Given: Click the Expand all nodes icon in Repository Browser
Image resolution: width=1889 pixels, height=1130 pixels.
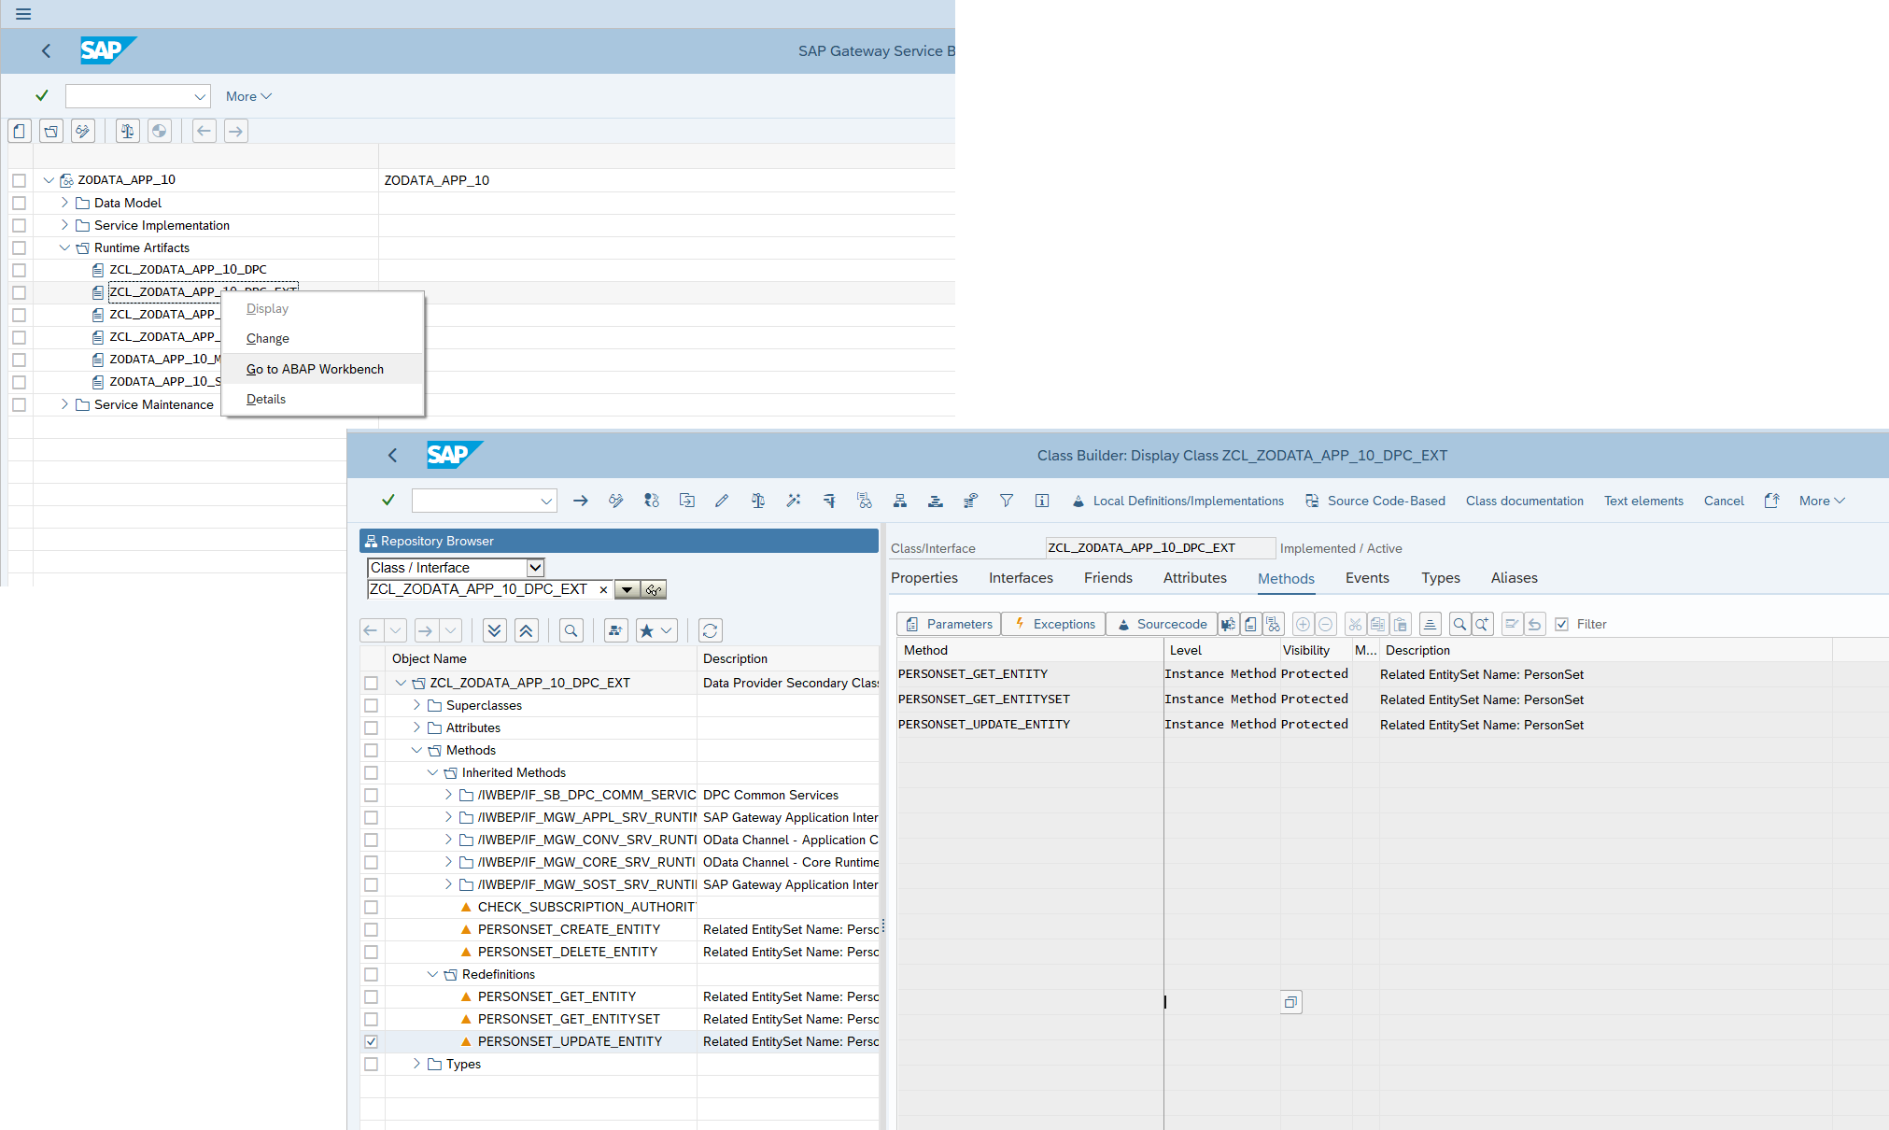Looking at the screenshot, I should pos(495,630).
